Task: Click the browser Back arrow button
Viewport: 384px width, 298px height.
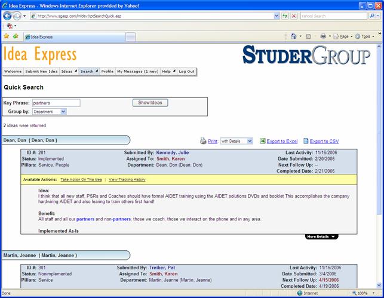Action: [x=7, y=16]
